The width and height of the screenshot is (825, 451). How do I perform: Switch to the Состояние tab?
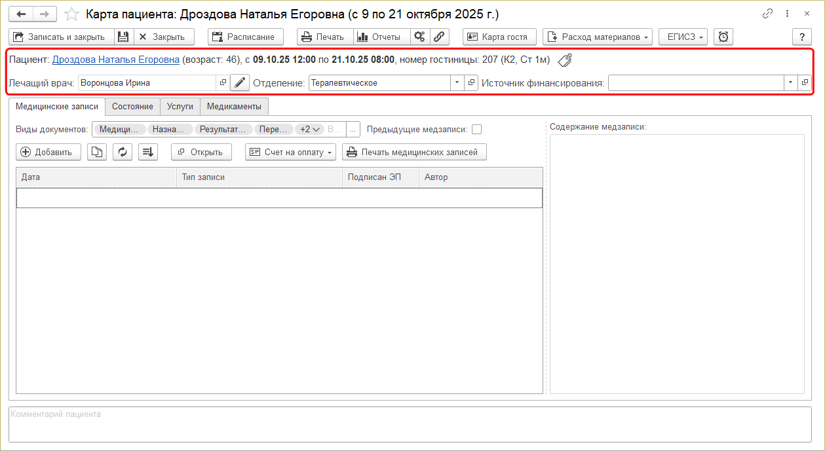132,106
